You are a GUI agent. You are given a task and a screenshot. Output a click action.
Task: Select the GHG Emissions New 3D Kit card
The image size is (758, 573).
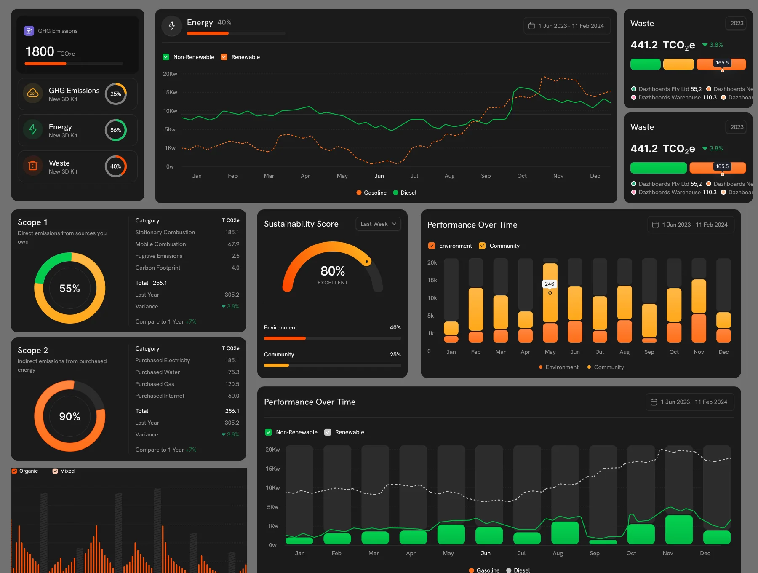click(77, 94)
